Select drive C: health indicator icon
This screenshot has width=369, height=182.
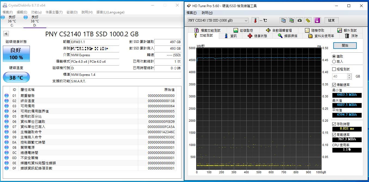(3, 17)
